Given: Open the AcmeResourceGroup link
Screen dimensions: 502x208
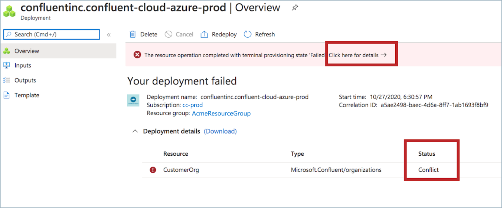Looking at the screenshot, I should click(221, 113).
